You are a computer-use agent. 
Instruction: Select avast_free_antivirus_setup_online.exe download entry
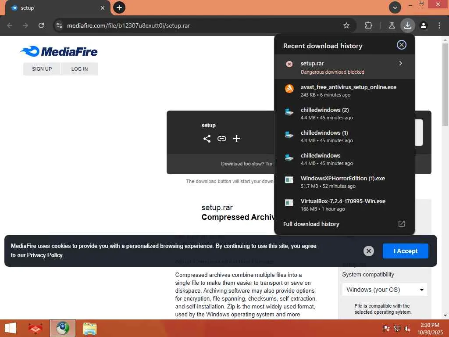click(345, 90)
